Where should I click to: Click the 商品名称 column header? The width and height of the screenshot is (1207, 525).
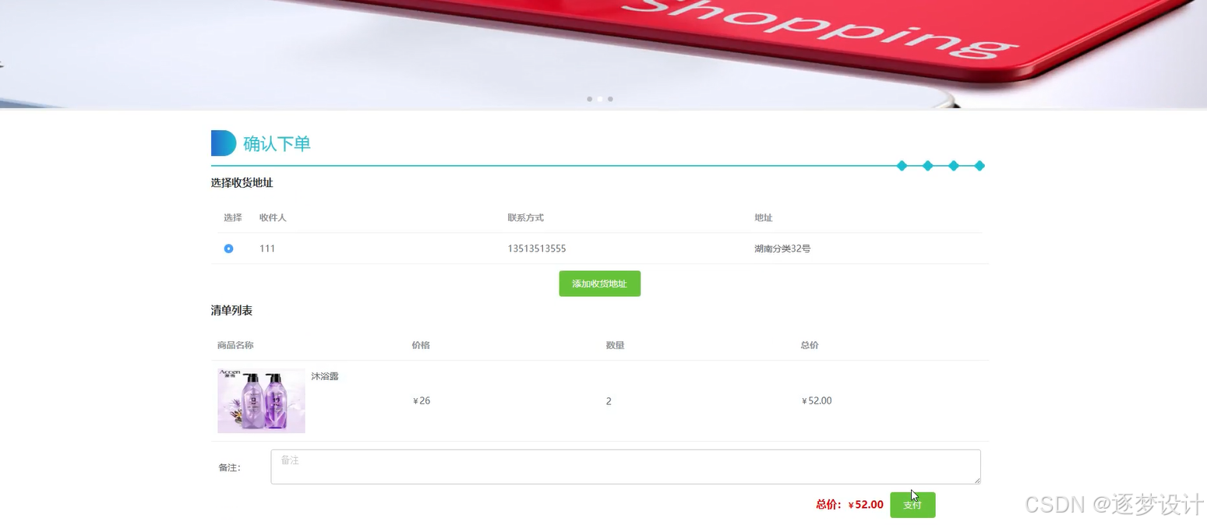[x=235, y=345]
